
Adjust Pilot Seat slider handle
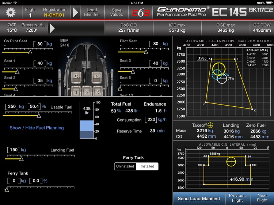[x=146, y=52]
